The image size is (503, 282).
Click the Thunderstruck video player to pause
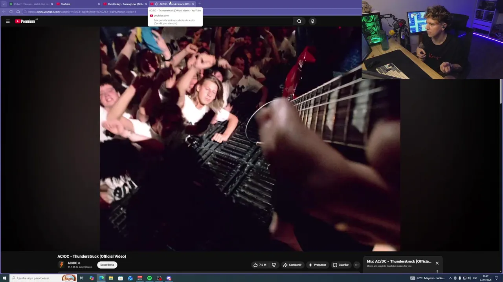pos(250,139)
